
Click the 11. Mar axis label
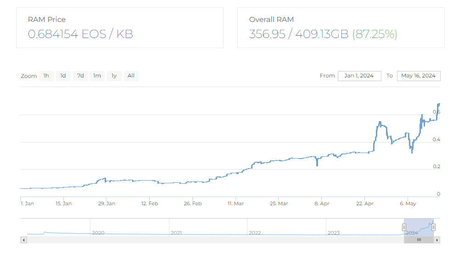(235, 203)
